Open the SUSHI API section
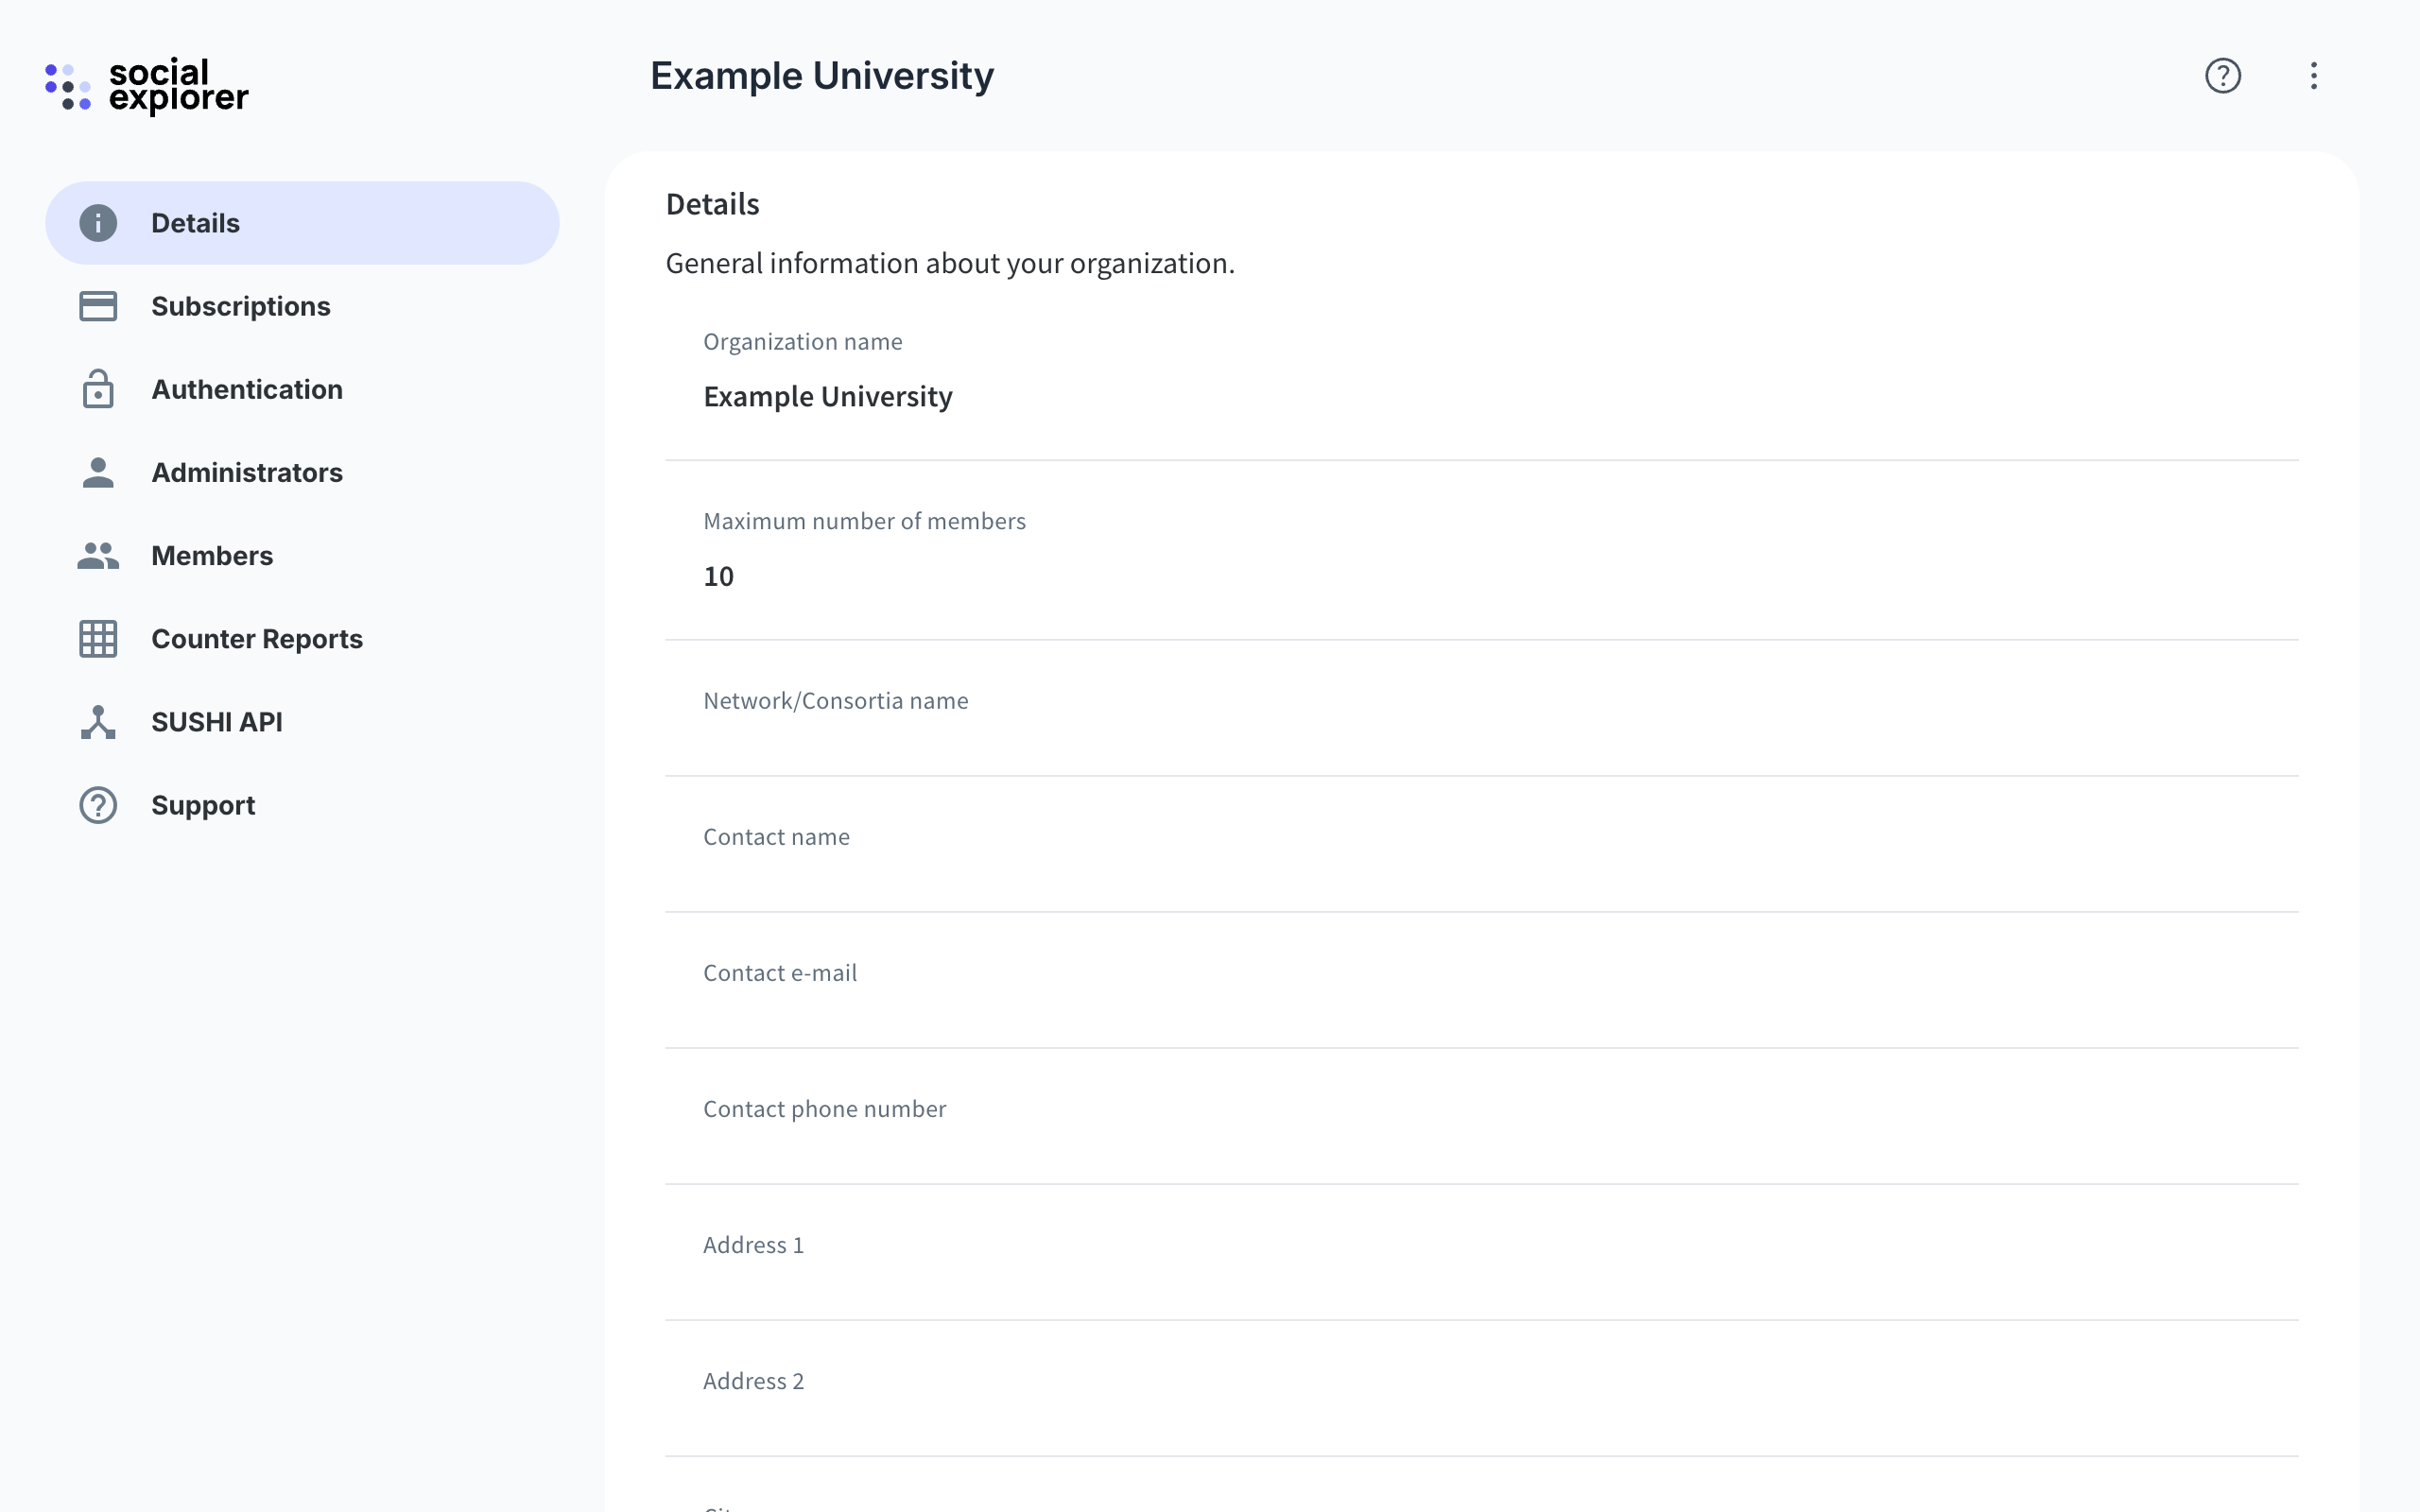This screenshot has width=2420, height=1512. 302,722
